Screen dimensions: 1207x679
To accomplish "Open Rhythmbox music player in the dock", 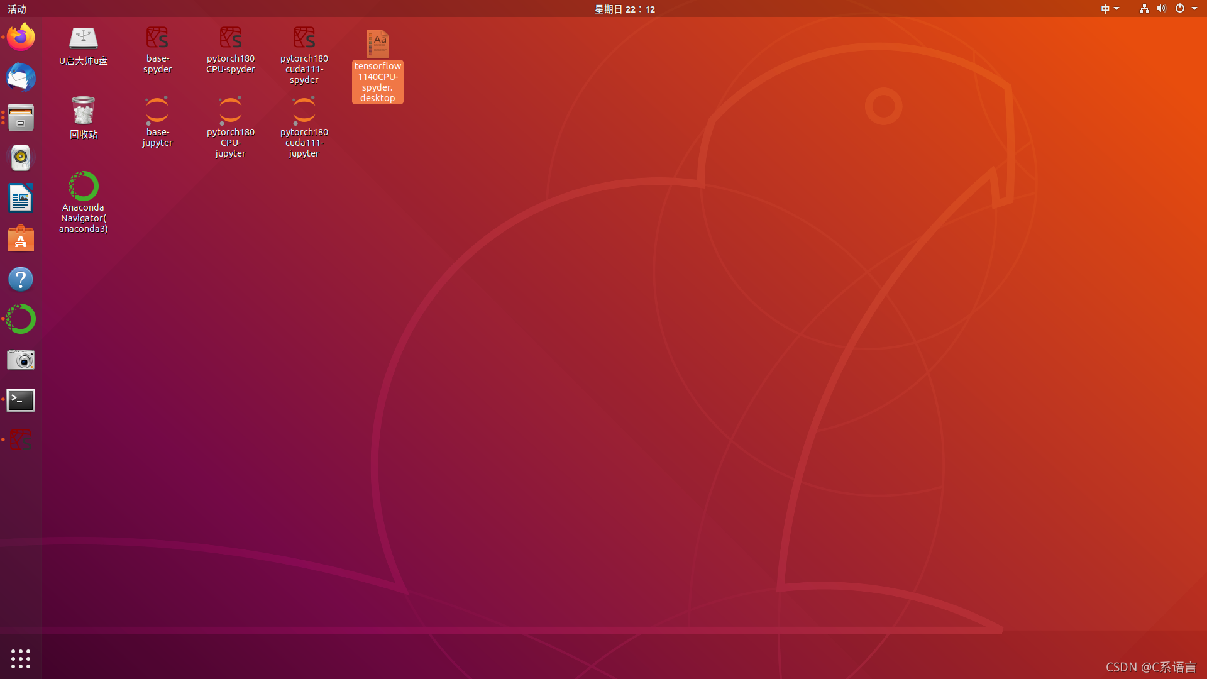I will click(x=21, y=158).
